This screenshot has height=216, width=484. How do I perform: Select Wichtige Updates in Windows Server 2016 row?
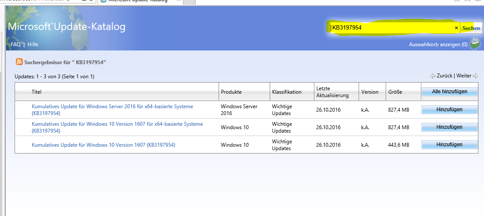click(281, 109)
